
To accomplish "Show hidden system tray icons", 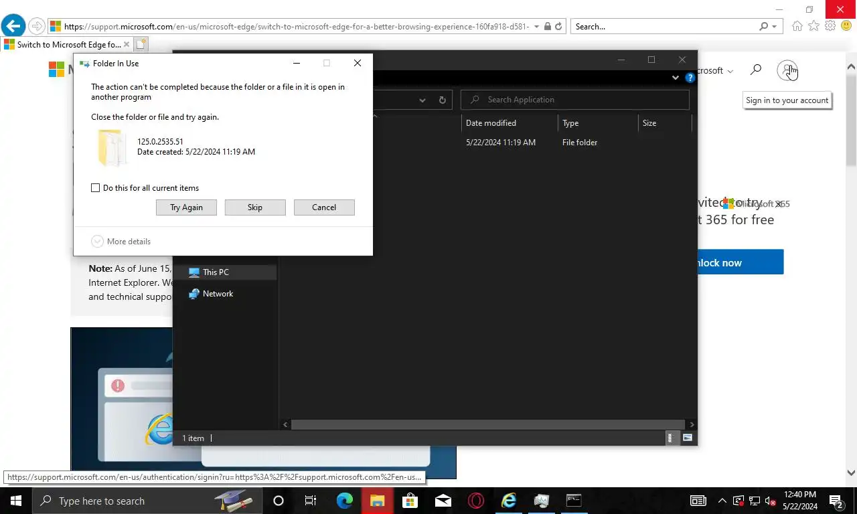I will point(722,501).
